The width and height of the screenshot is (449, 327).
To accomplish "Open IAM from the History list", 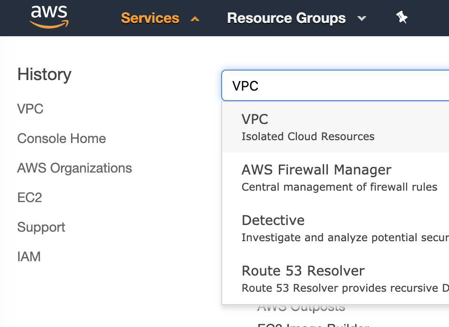I will 29,256.
